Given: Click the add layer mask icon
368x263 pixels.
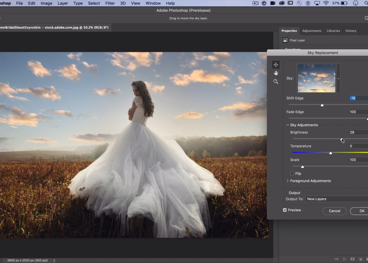Looking at the screenshot, I should click(x=353, y=259).
